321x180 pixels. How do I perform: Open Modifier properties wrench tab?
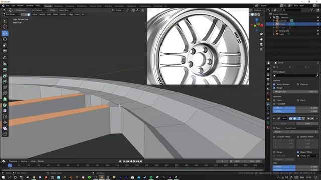pos(268,104)
